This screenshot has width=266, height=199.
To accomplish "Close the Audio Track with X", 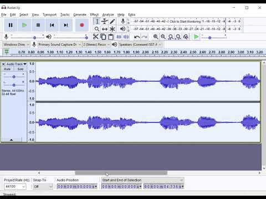I will (3, 64).
